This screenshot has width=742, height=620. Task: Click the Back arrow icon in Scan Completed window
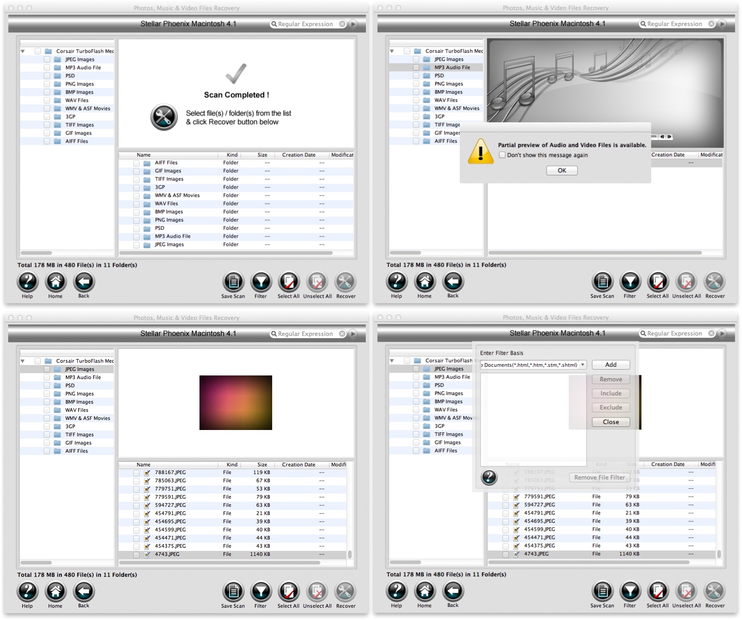click(84, 282)
